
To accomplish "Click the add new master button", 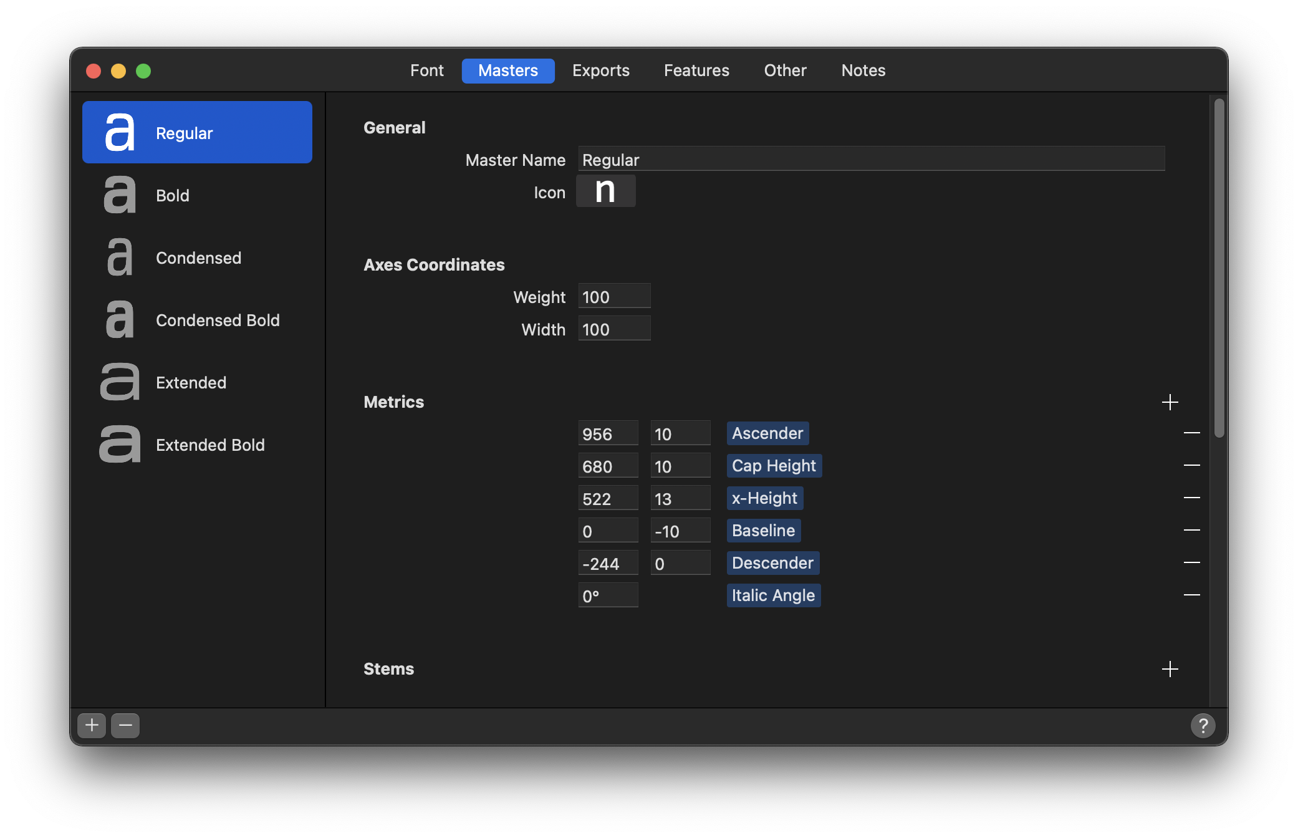I will (x=92, y=725).
